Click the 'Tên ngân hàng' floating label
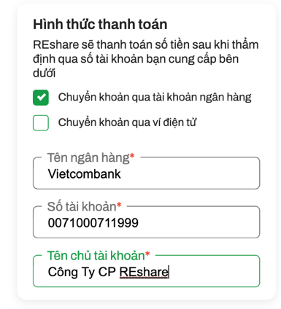The height and width of the screenshot is (309, 281). tap(88, 158)
